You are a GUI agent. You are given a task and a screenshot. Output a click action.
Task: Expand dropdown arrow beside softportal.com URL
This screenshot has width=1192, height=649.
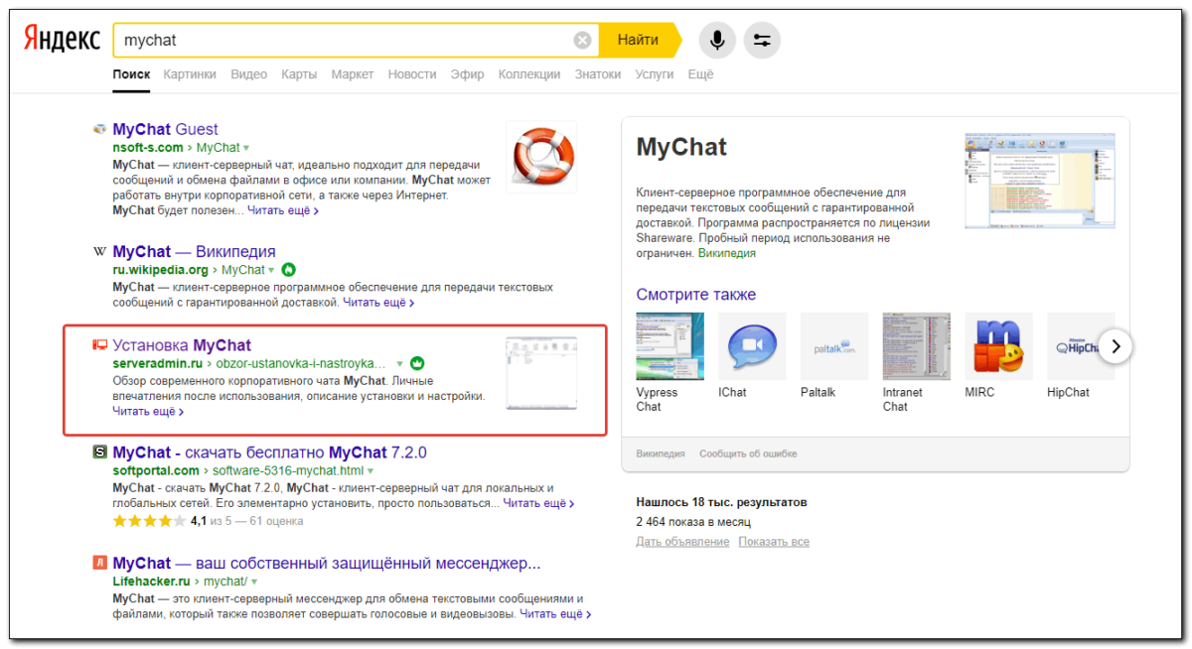tap(371, 470)
